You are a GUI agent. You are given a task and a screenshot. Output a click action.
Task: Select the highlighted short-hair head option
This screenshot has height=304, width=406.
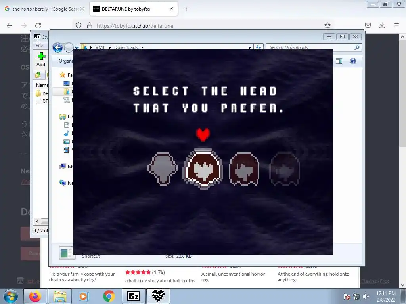tap(203, 169)
